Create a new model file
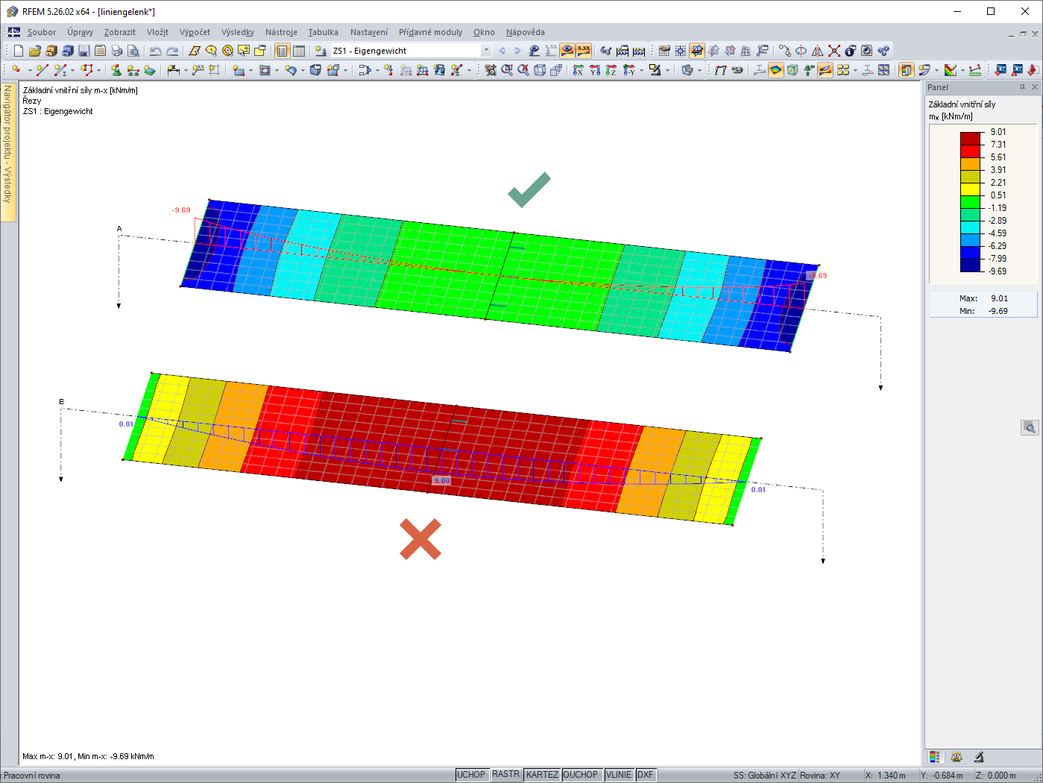Viewport: 1043px width, 783px height. click(x=19, y=51)
